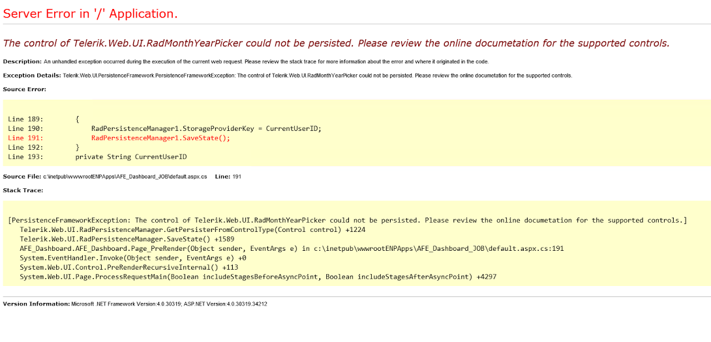Viewport: 711px width, 342px height.
Task: Click the StorageProviderKey assignment on line 190
Action: tap(206, 128)
